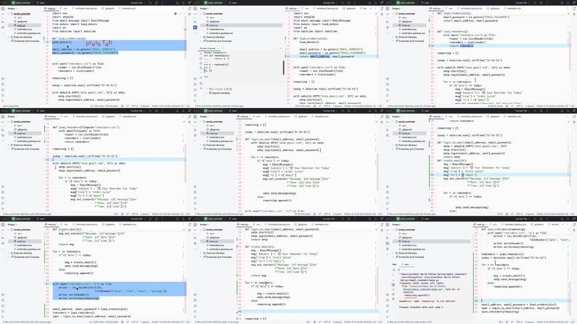
Task: Expand Special Variables in Python Console
Action: click(x=207, y=93)
